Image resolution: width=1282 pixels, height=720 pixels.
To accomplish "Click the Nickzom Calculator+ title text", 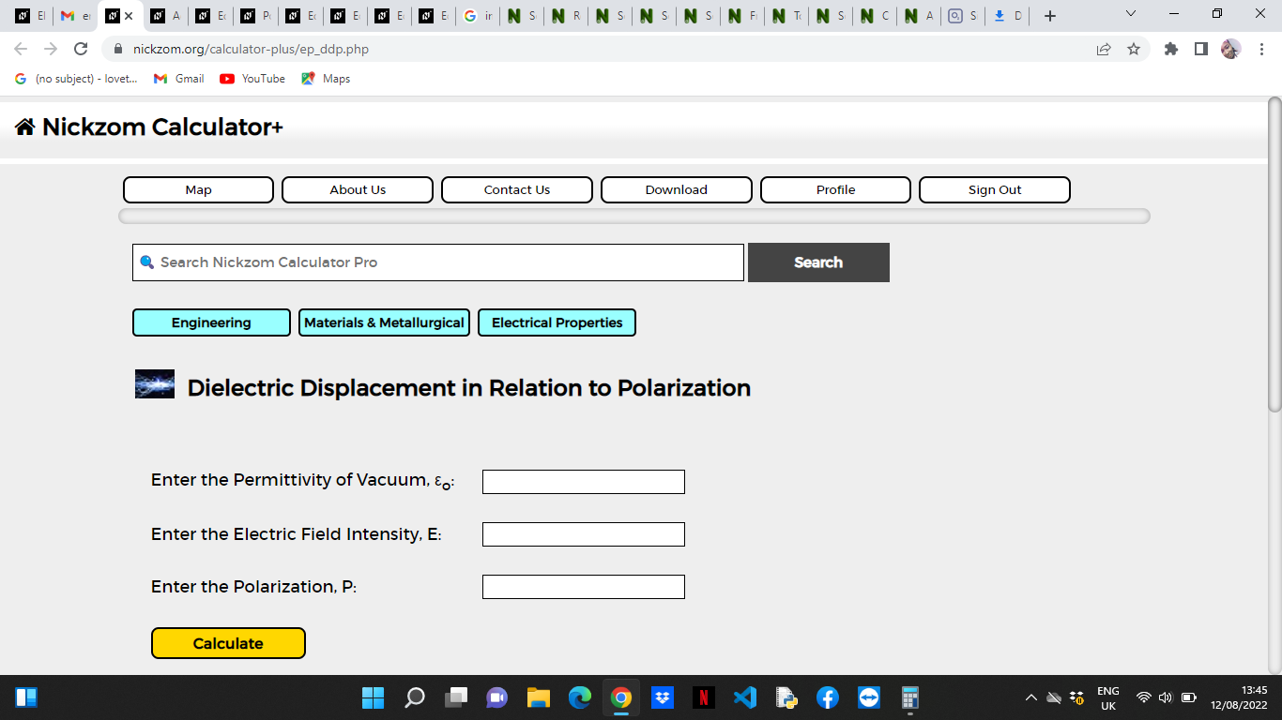I will [162, 127].
